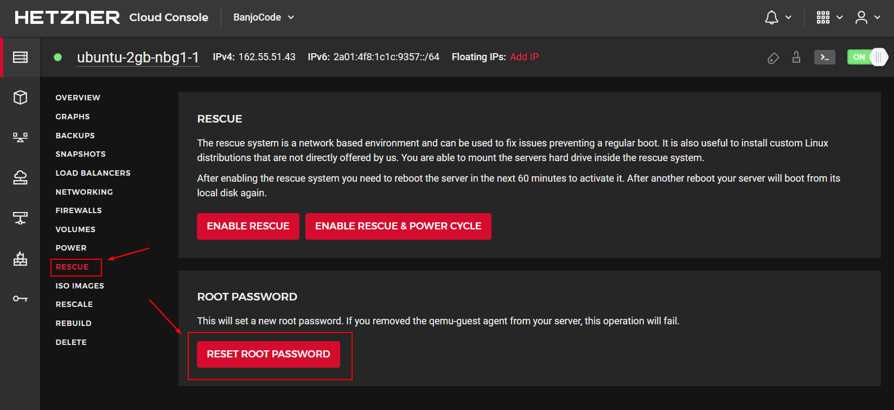Click the server lock protection icon

pos(796,57)
